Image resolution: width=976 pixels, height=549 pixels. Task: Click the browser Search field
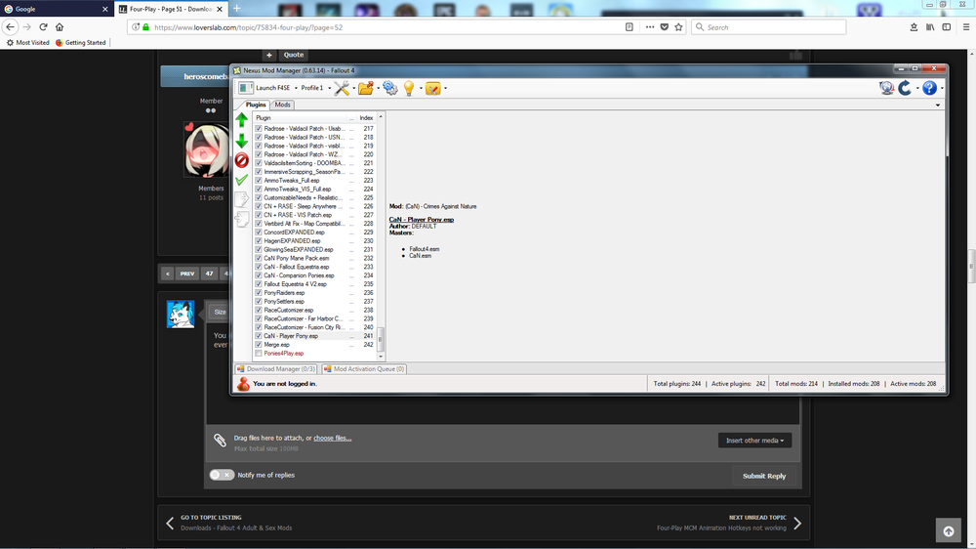click(x=769, y=26)
